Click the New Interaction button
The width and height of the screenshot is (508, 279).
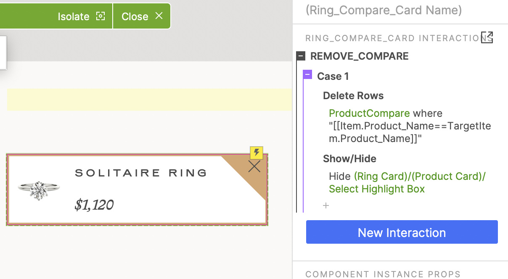point(402,232)
